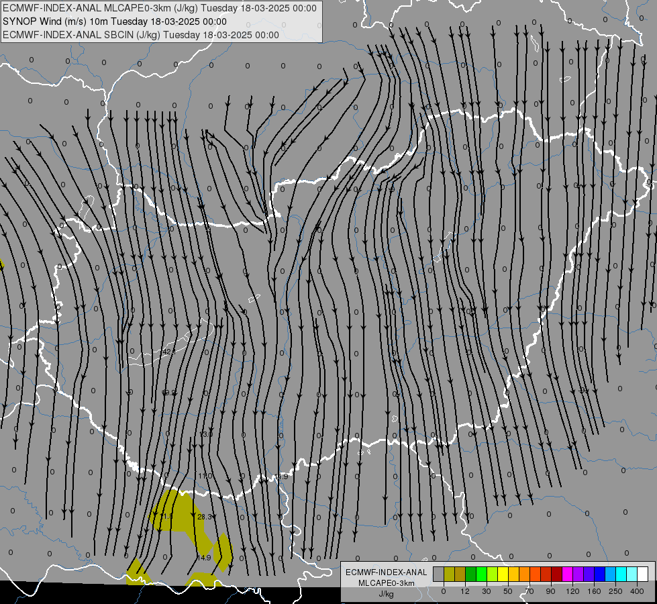Click the white swatch at the legend end

[643, 574]
